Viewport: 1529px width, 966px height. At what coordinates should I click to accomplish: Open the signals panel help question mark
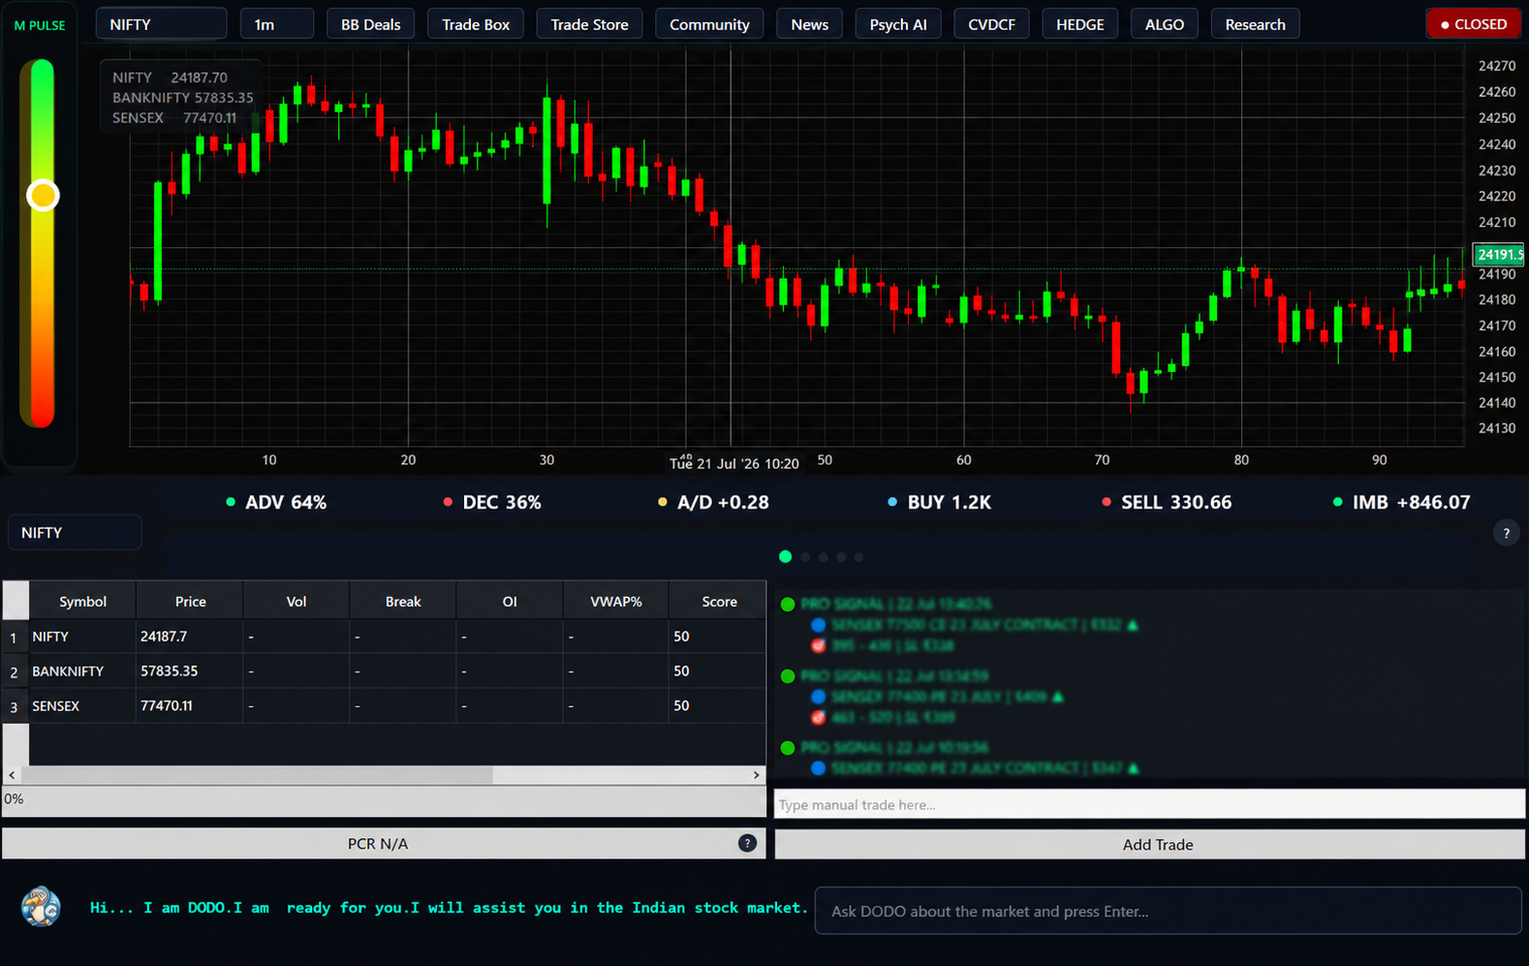1506,533
